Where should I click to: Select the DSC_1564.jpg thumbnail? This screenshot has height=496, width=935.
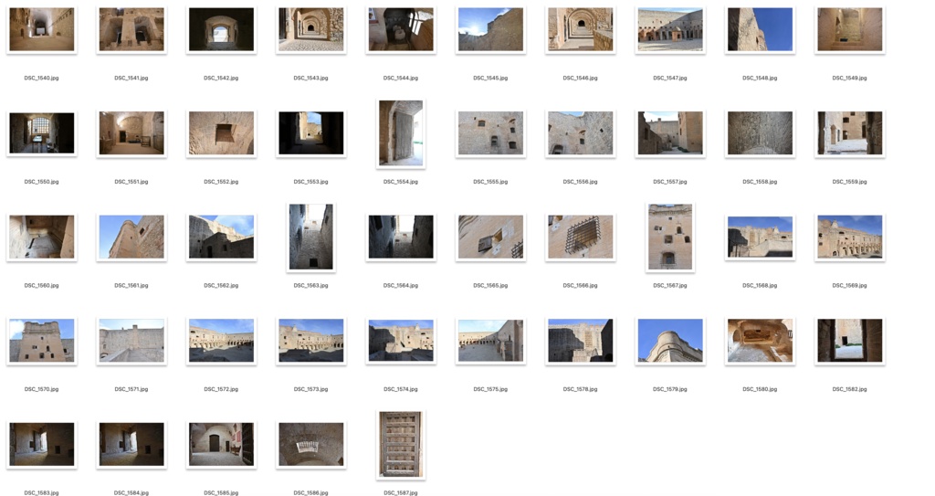point(401,237)
